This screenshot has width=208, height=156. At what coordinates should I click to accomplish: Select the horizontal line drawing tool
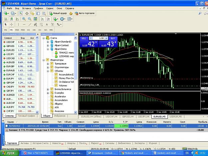tap(24, 24)
